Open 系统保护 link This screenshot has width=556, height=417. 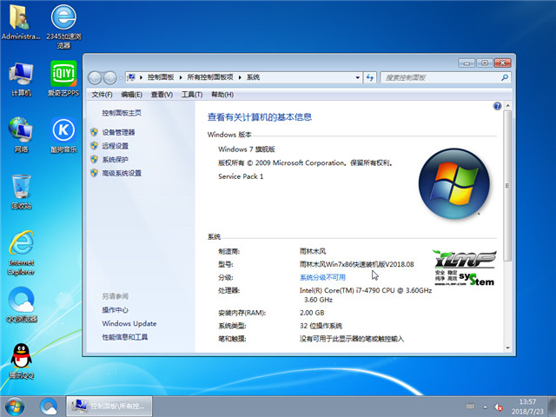116,160
